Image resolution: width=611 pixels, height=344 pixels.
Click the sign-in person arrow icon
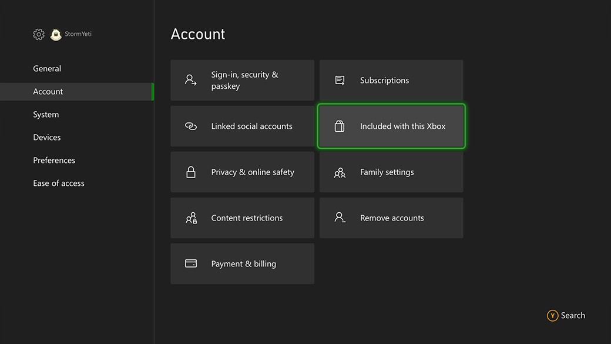coord(191,80)
